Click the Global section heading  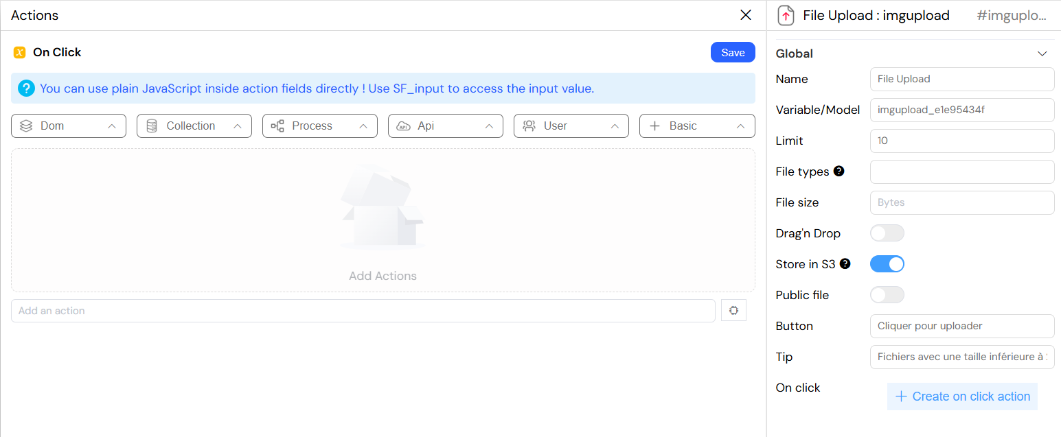point(795,54)
